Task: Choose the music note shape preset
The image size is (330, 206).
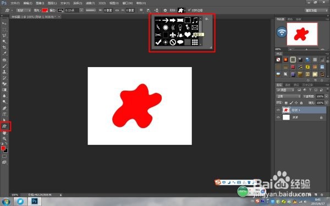Action: tap(195, 20)
